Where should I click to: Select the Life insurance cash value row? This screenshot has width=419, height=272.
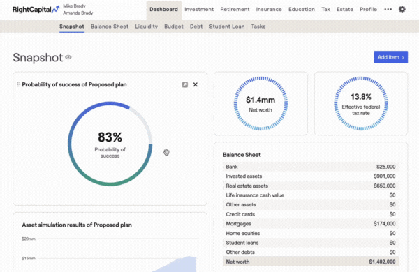[x=311, y=195]
